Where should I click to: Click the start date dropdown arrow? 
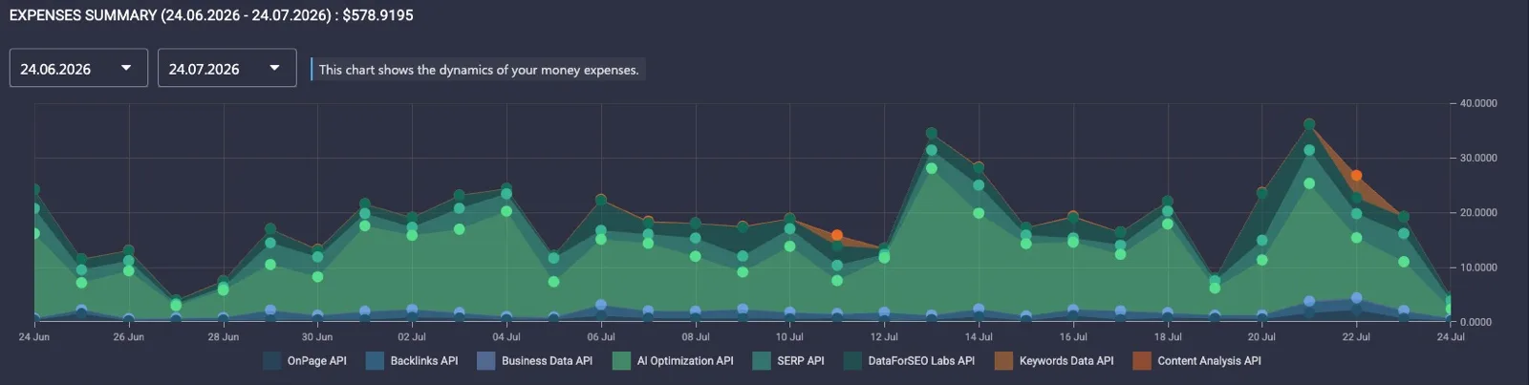click(126, 68)
